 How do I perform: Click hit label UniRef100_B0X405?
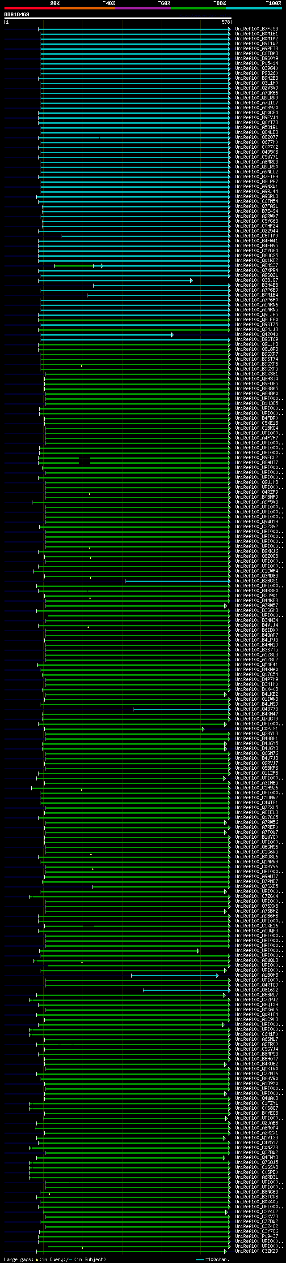coord(257,1202)
